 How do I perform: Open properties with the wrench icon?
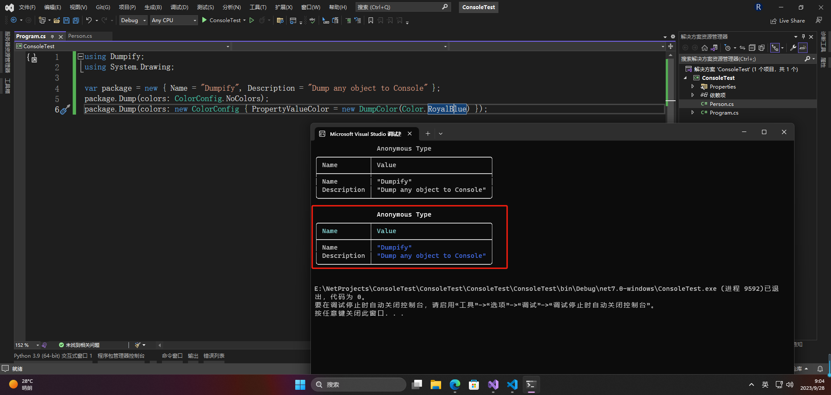click(793, 48)
